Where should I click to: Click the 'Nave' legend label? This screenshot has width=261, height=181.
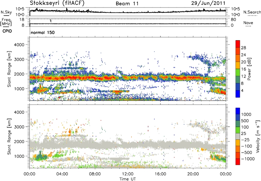[248, 23]
